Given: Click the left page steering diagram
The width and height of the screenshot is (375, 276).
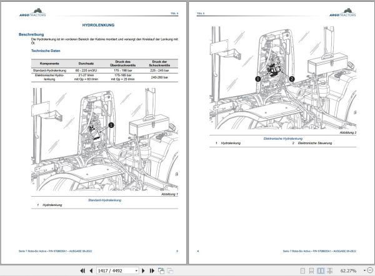Looking at the screenshot, I should pos(105,139).
